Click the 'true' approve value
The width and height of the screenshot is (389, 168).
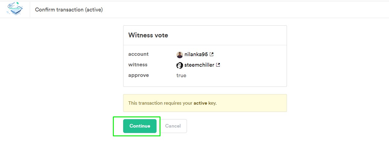(x=181, y=75)
